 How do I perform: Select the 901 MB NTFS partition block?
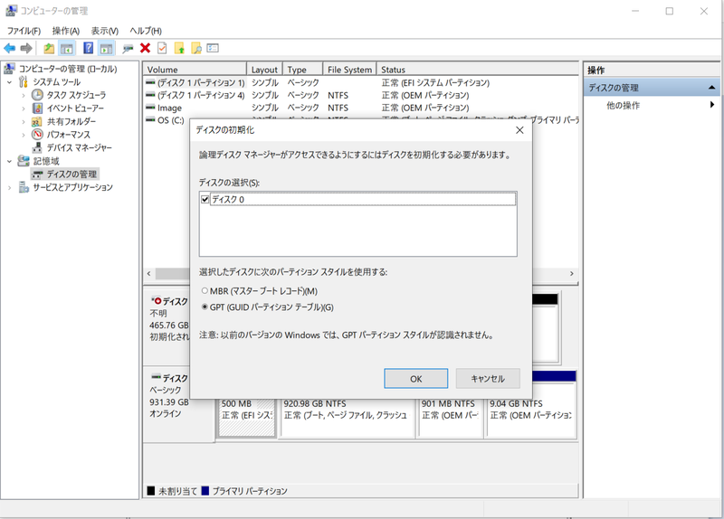[x=450, y=417]
